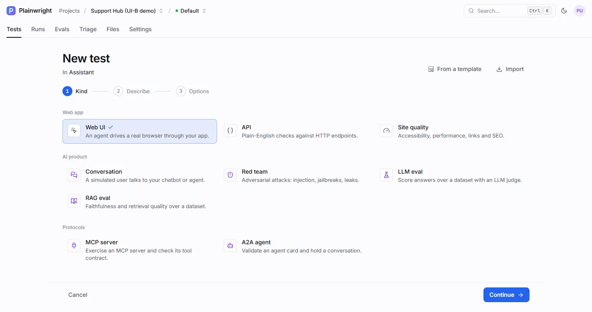Choose the LLM eval test kind title

[410, 172]
